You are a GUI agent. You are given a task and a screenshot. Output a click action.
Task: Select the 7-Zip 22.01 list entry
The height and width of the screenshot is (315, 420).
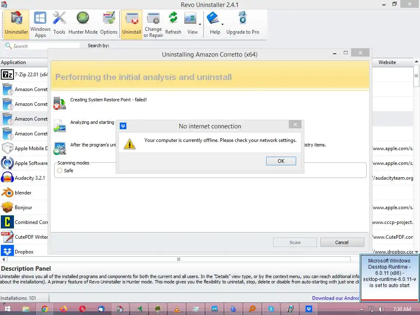point(24,75)
